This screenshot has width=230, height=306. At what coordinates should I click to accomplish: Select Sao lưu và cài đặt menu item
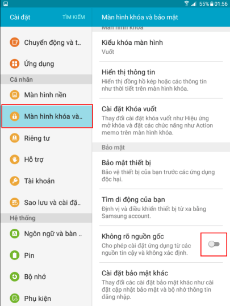[46, 202]
